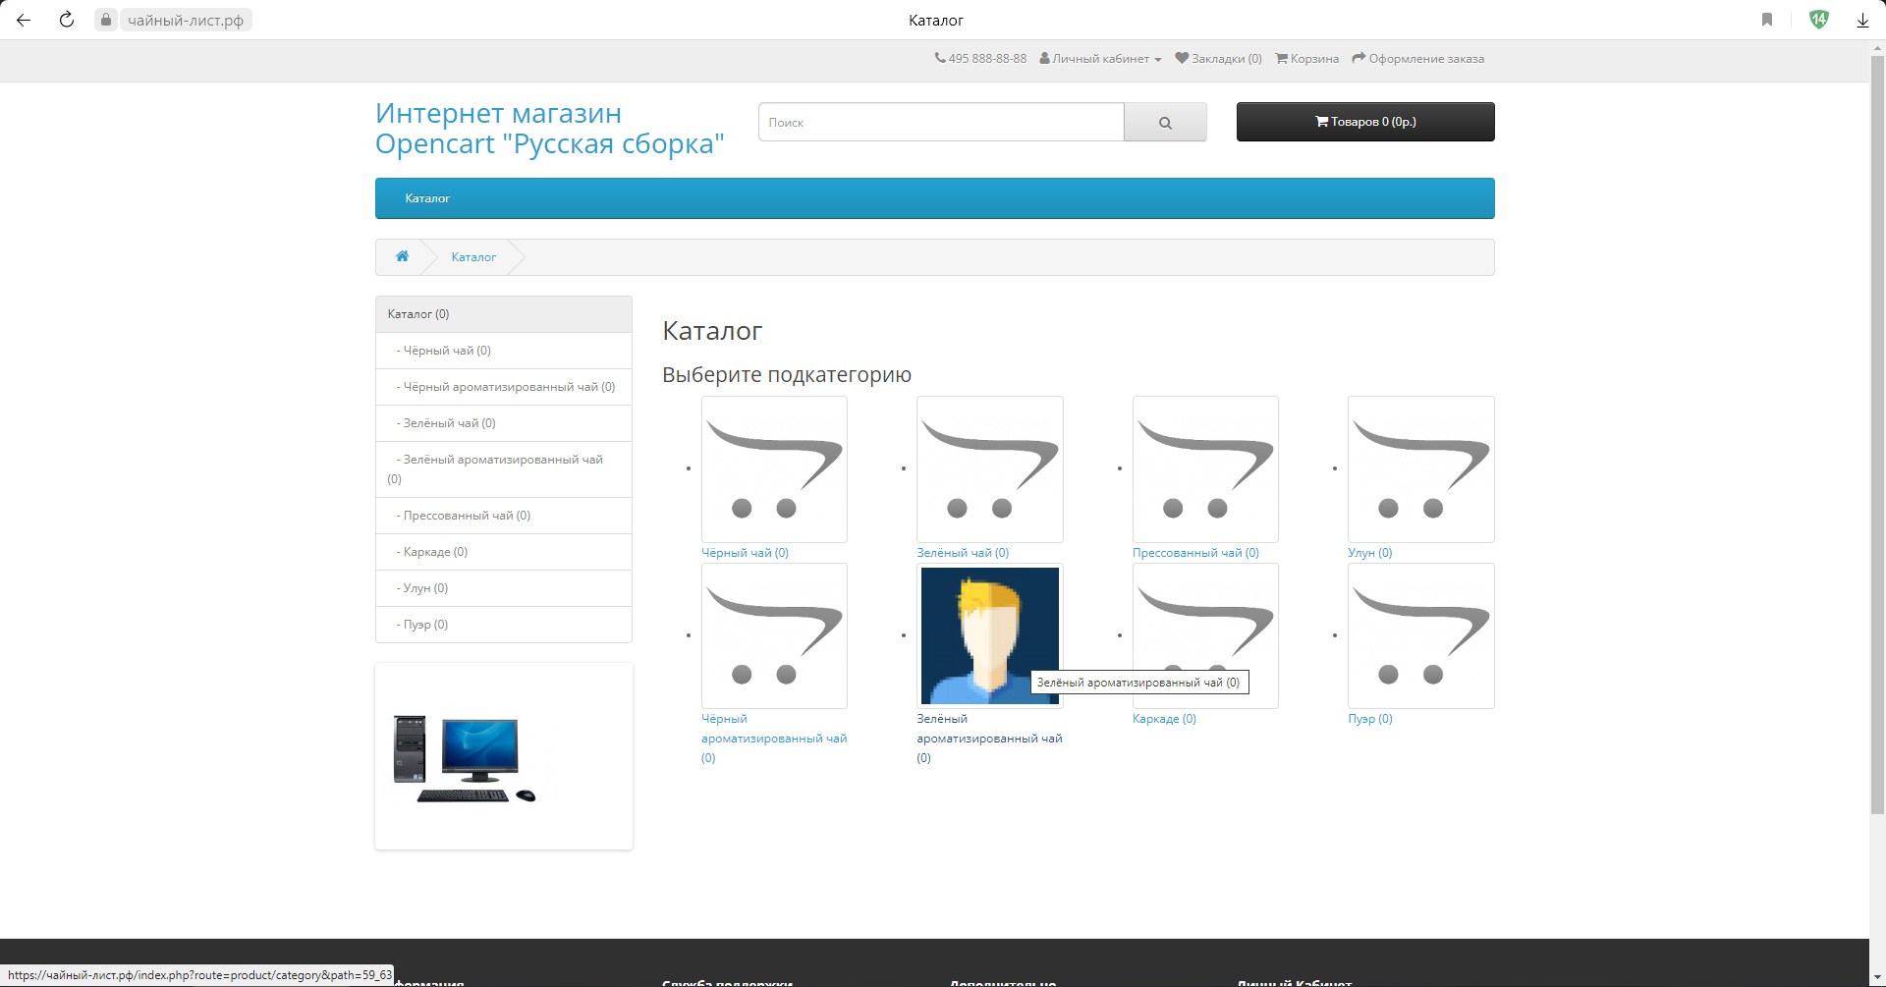The image size is (1886, 987).
Task: Click the bookmark icon in browser bar
Action: [x=1767, y=20]
